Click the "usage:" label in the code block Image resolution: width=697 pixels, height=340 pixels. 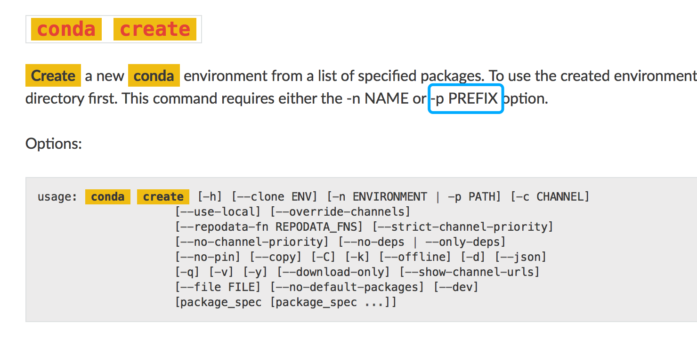[57, 197]
